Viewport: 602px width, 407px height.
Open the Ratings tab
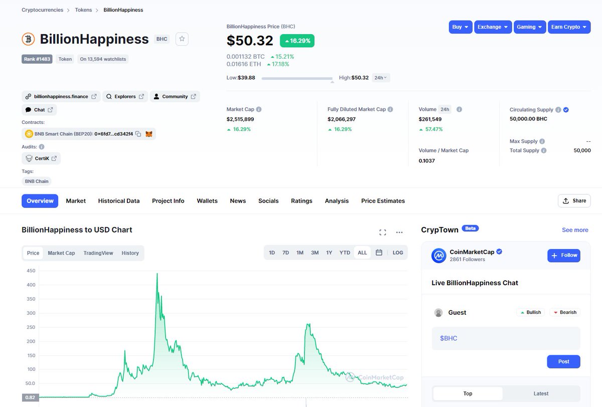click(x=302, y=201)
